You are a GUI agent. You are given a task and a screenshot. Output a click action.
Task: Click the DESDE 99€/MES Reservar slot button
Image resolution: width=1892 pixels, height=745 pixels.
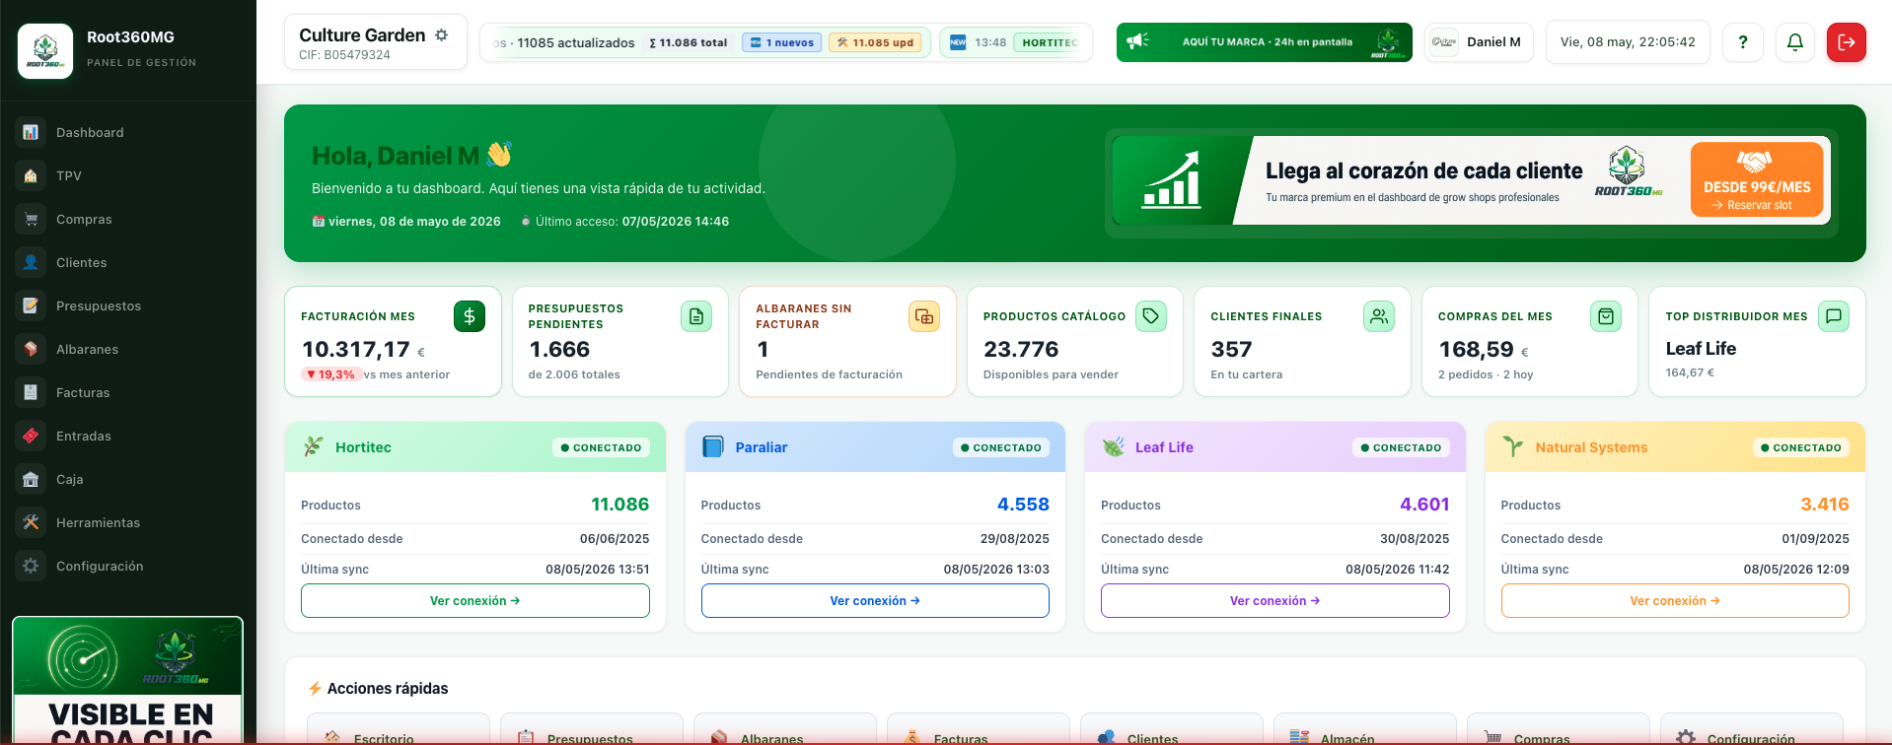click(1757, 179)
